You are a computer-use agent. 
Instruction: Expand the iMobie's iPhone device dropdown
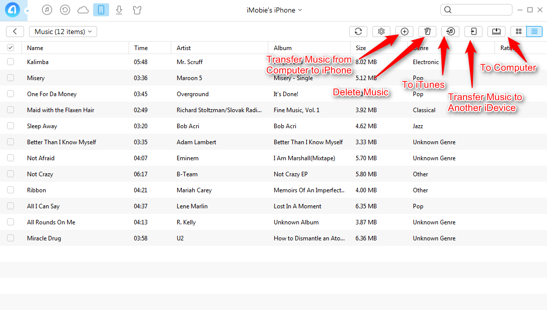pyautogui.click(x=274, y=10)
